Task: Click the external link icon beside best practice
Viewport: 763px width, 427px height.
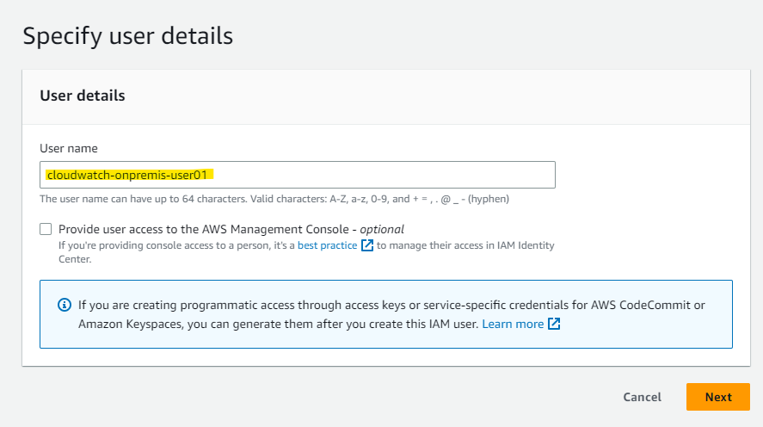Action: 367,245
